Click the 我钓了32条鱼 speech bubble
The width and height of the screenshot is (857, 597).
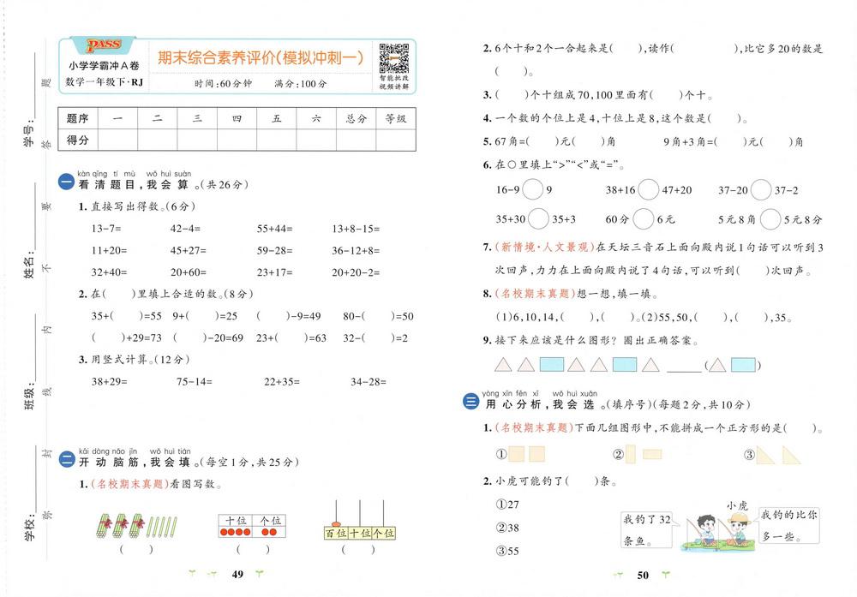tap(646, 529)
